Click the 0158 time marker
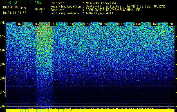 [x=138, y=24]
